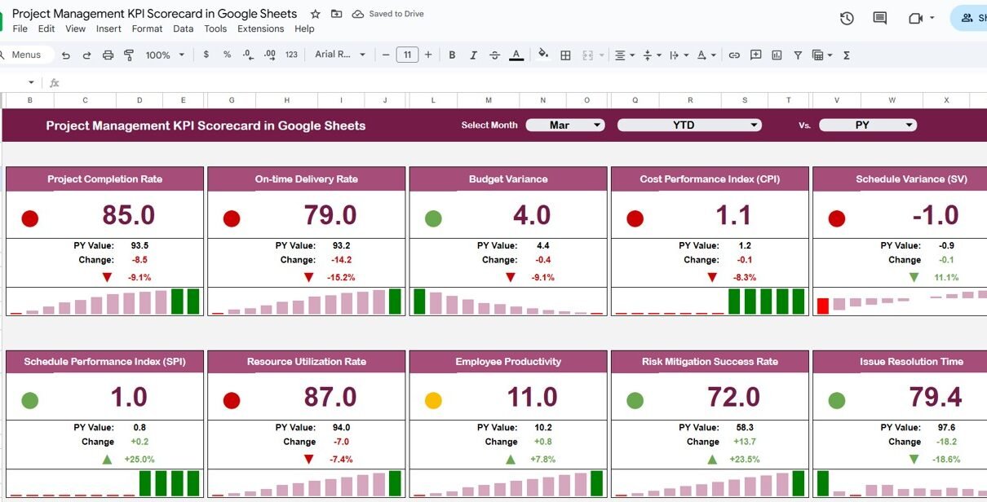Open the PY comparison dropdown
Viewport: 987px width, 502px height.
pyautogui.click(x=868, y=125)
